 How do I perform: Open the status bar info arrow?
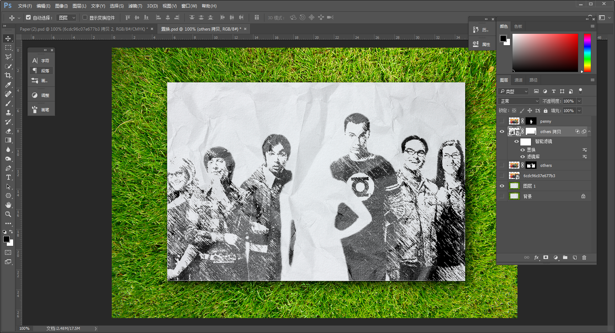pos(96,328)
